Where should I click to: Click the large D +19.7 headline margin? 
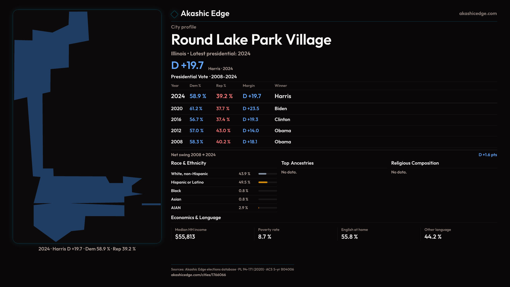pyautogui.click(x=187, y=65)
